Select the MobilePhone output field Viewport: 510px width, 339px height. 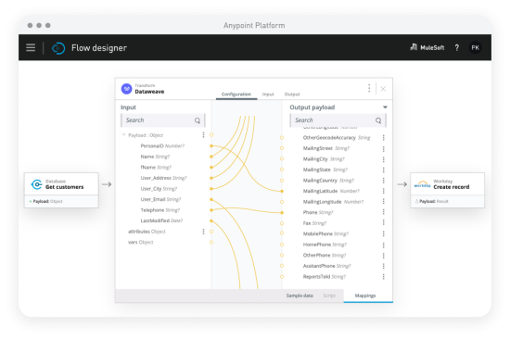pyautogui.click(x=325, y=233)
